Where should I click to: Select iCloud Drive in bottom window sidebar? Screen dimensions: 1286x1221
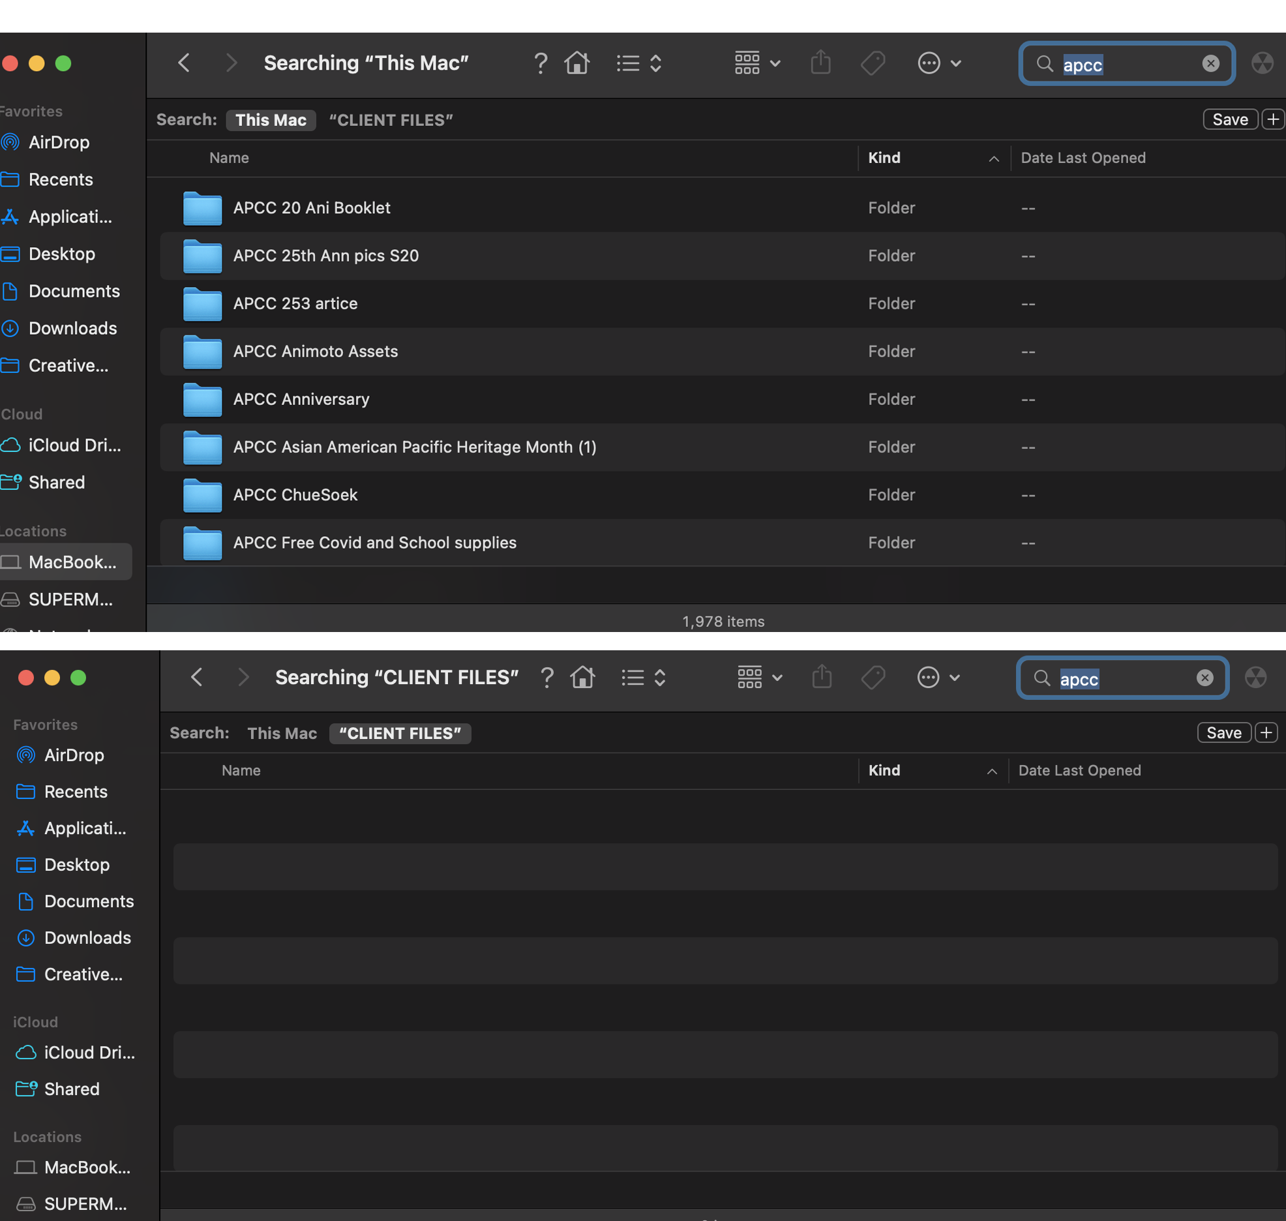tap(89, 1052)
